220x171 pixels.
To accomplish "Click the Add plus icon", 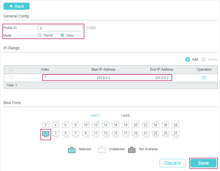I will tap(188, 60).
